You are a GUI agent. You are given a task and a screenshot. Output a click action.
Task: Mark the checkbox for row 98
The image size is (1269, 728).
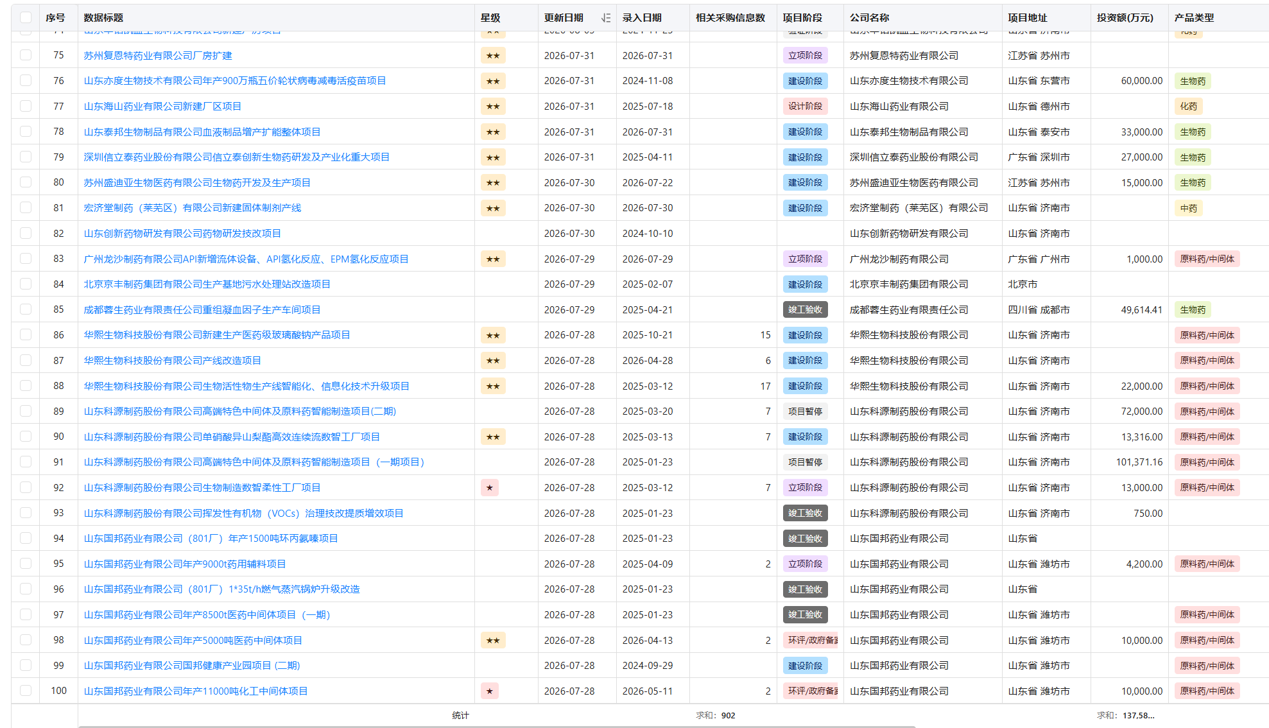[x=26, y=640]
